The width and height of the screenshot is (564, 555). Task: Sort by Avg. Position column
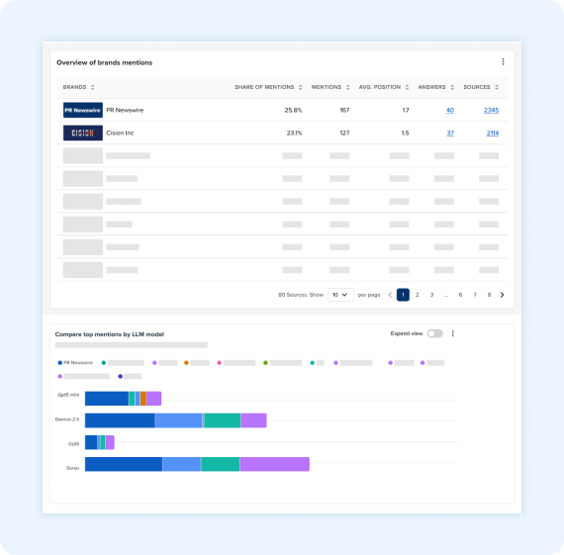point(407,87)
